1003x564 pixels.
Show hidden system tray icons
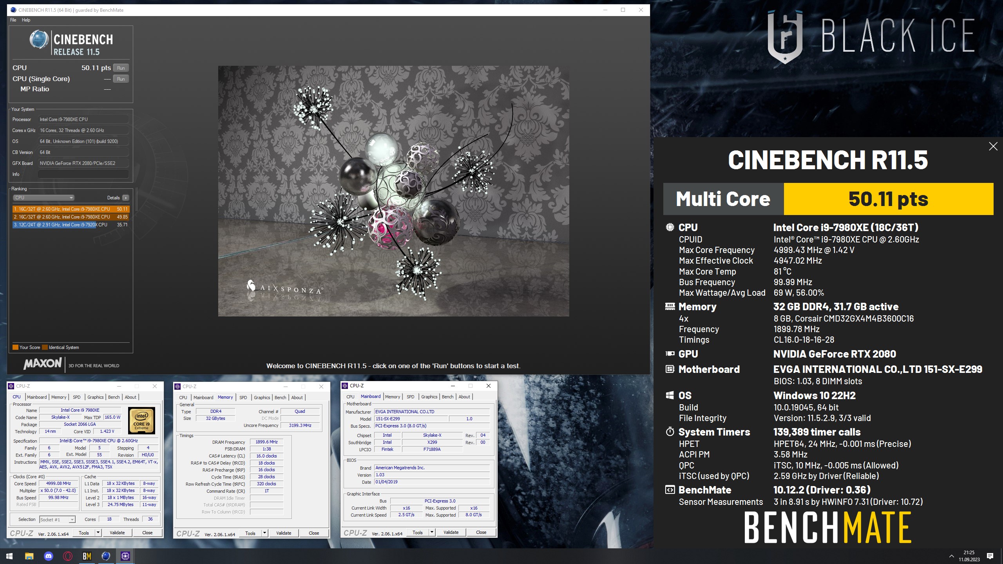[951, 556]
